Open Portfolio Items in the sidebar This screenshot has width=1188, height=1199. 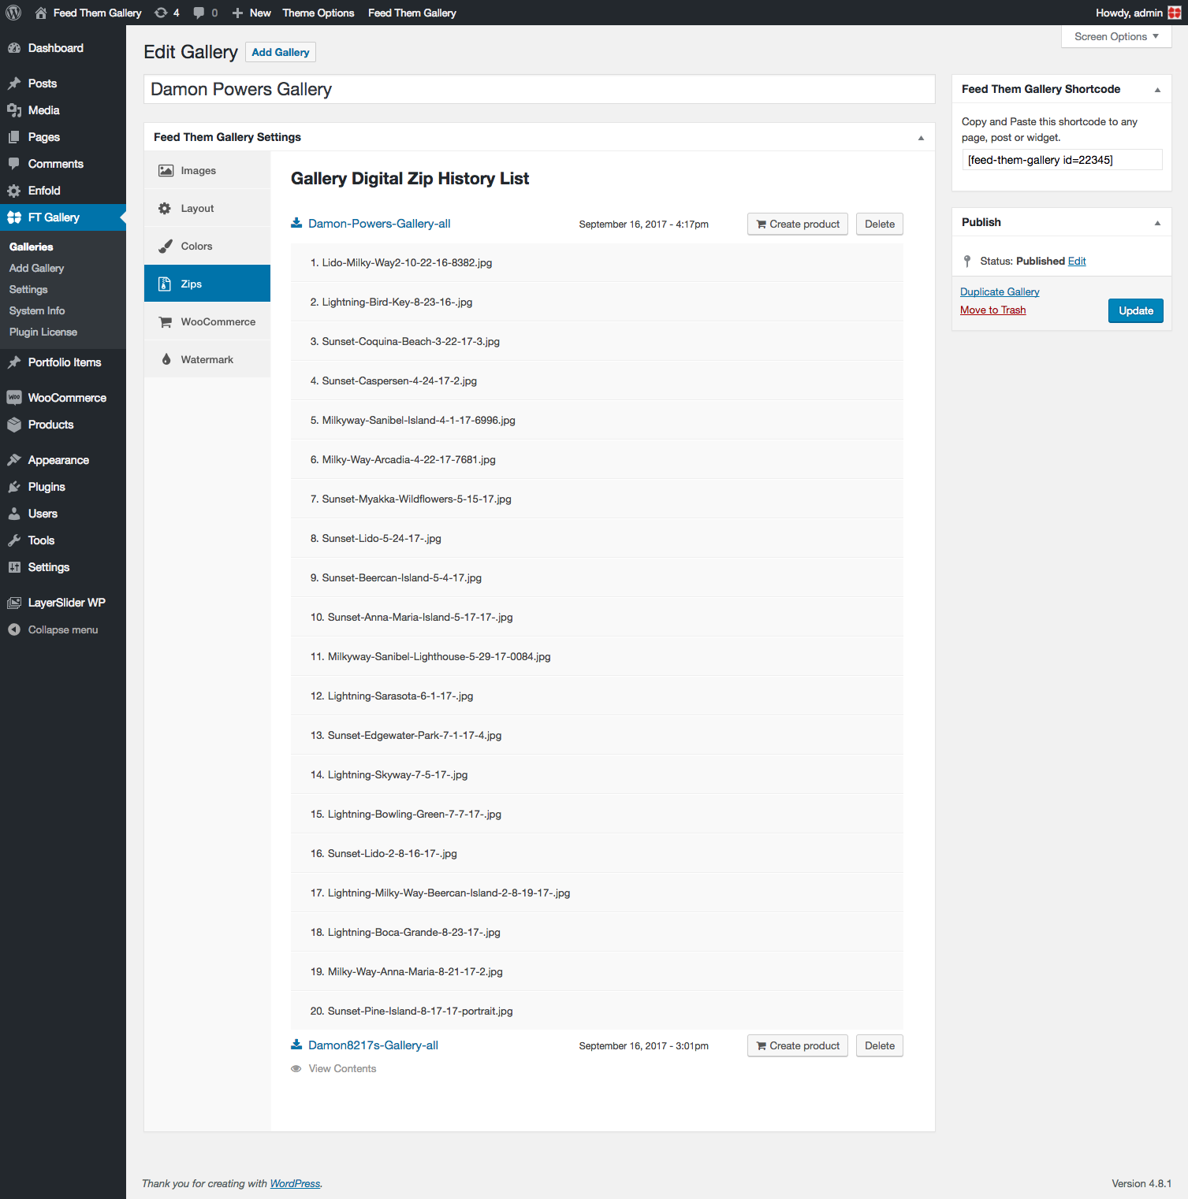click(63, 362)
